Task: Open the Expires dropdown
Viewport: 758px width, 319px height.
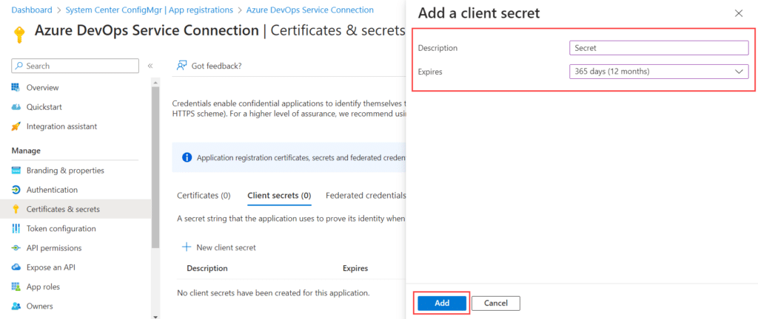Action: coord(659,72)
